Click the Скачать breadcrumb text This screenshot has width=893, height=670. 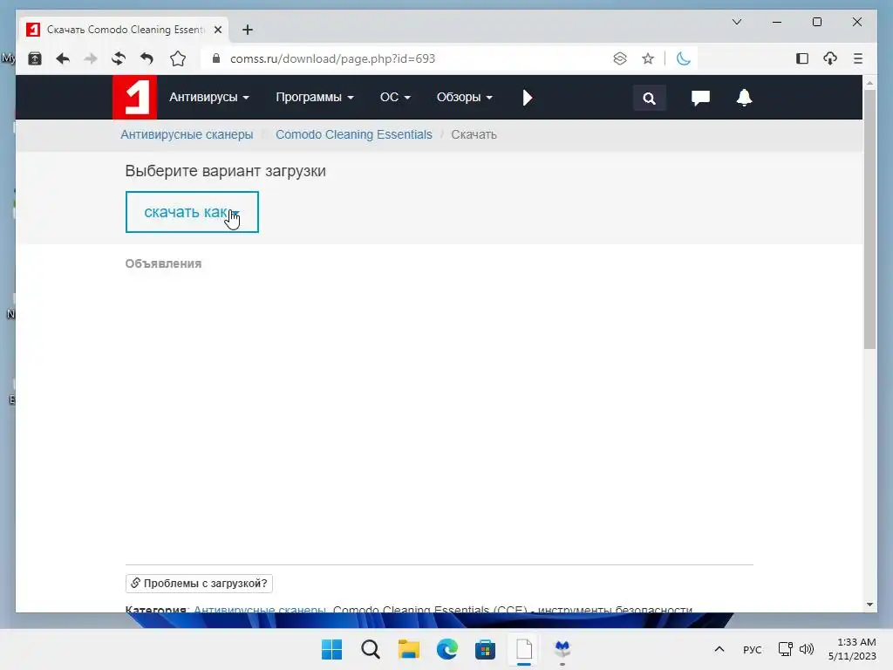pyautogui.click(x=474, y=134)
